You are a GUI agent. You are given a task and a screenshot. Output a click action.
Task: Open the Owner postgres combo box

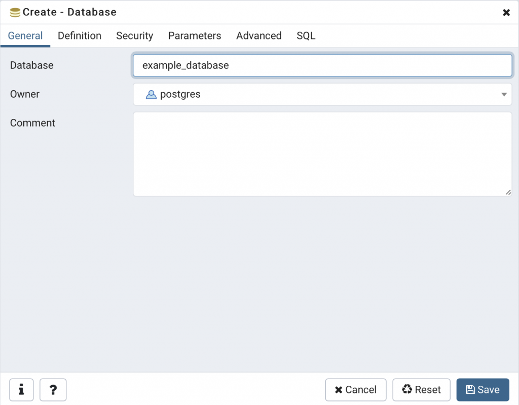[x=322, y=94]
